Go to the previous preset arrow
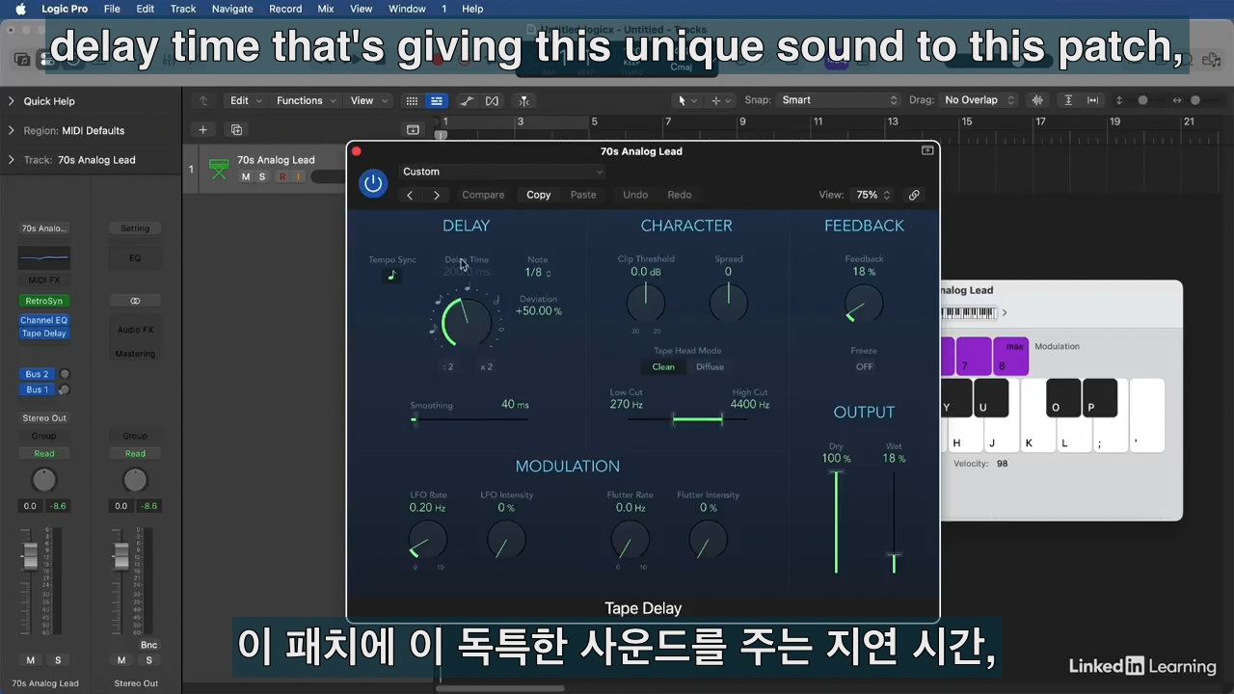 coord(410,195)
